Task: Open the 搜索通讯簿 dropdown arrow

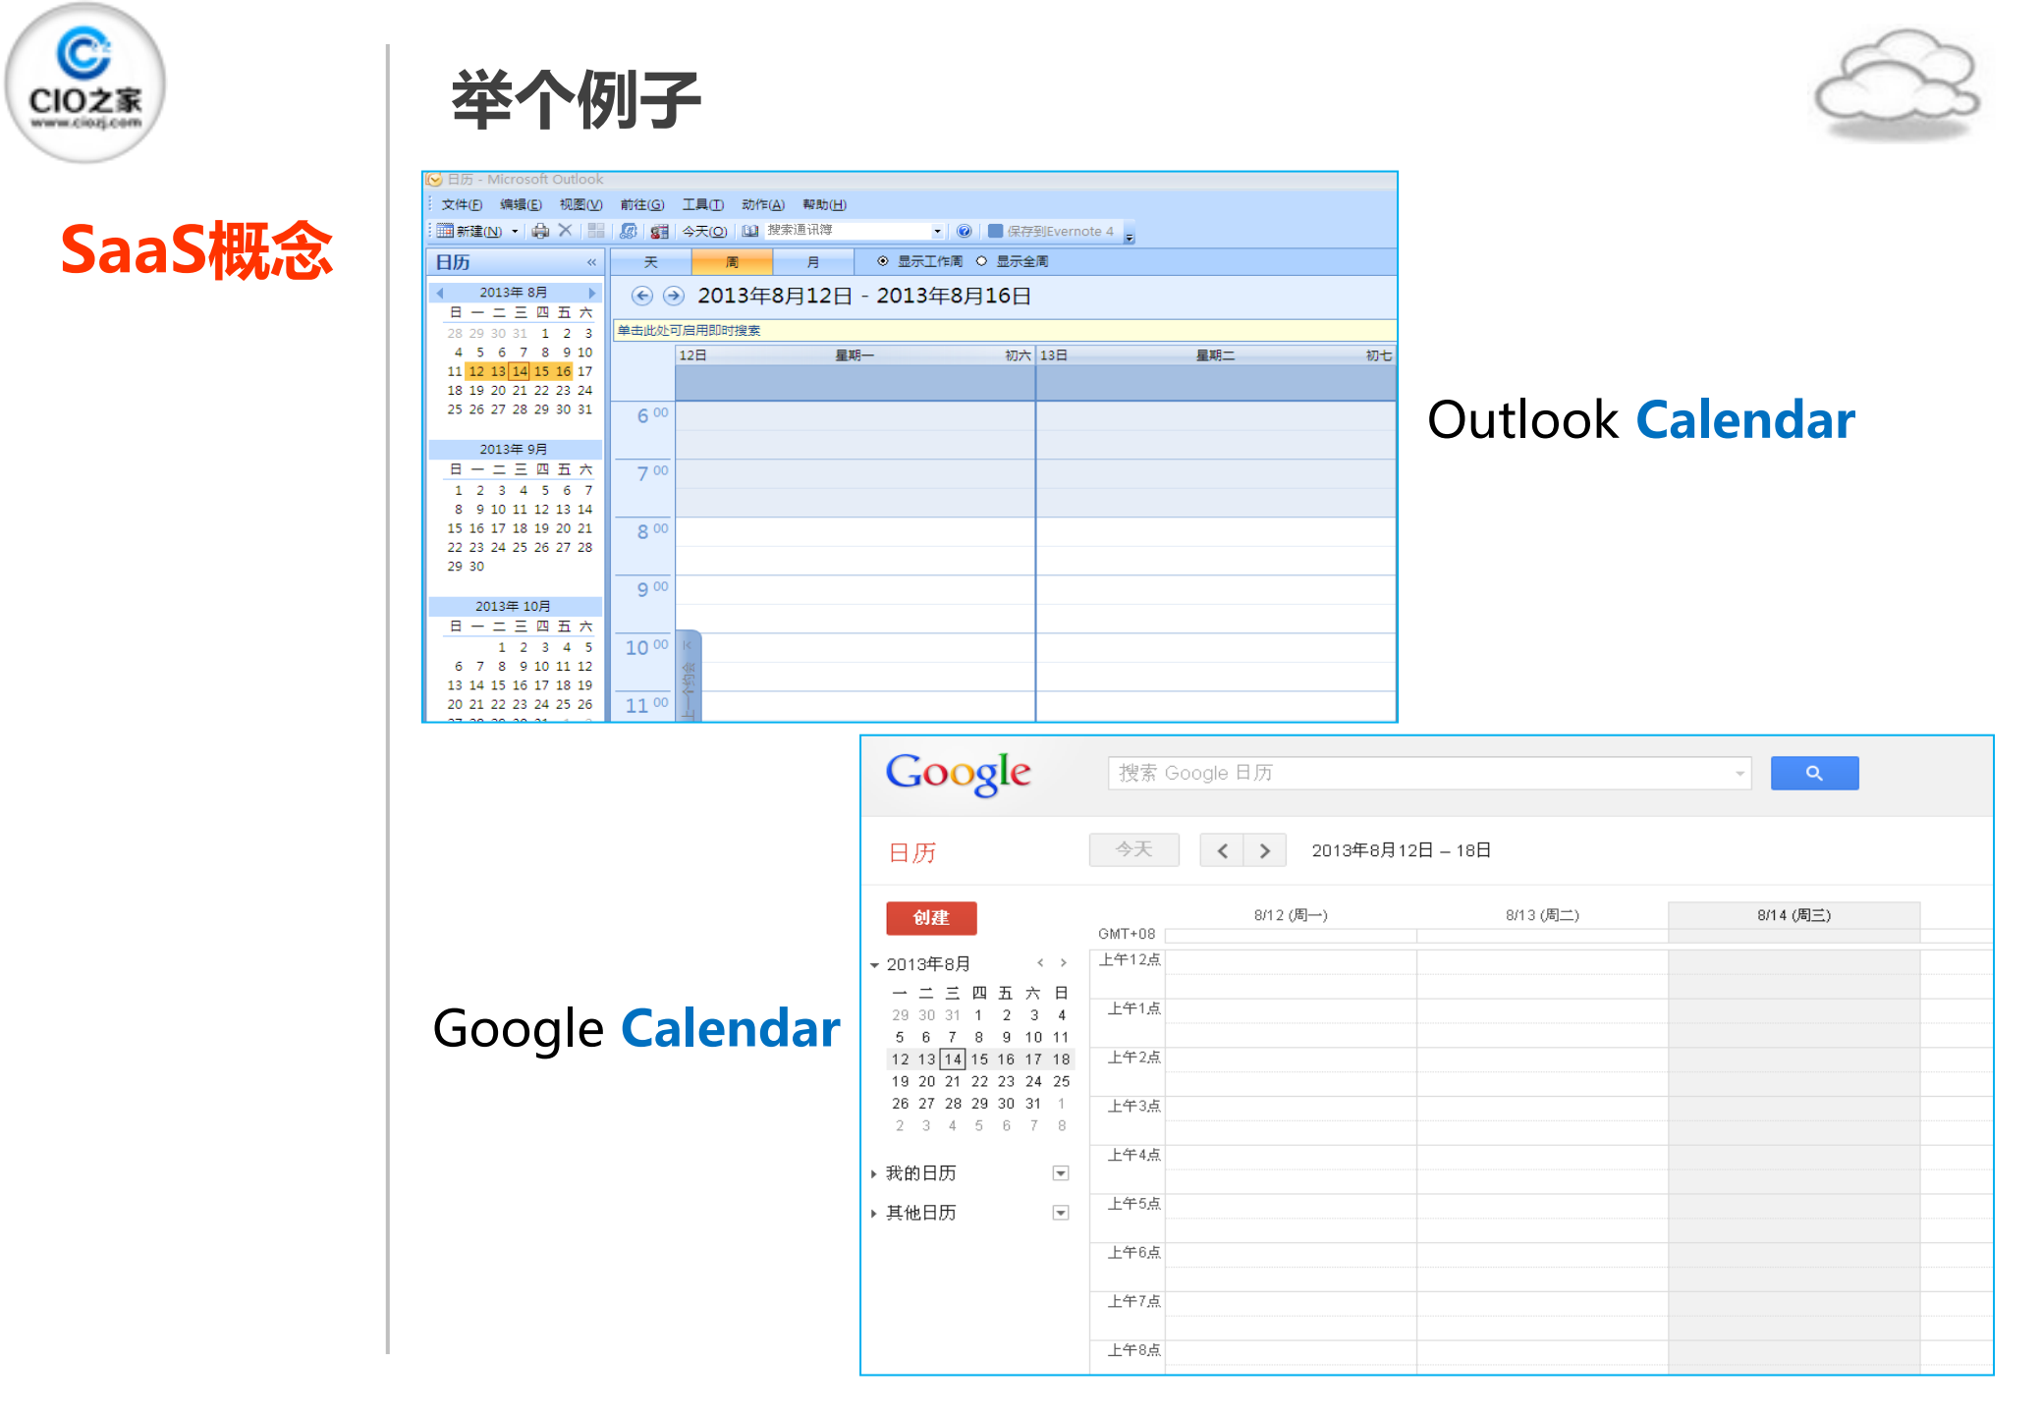Action: (x=937, y=230)
